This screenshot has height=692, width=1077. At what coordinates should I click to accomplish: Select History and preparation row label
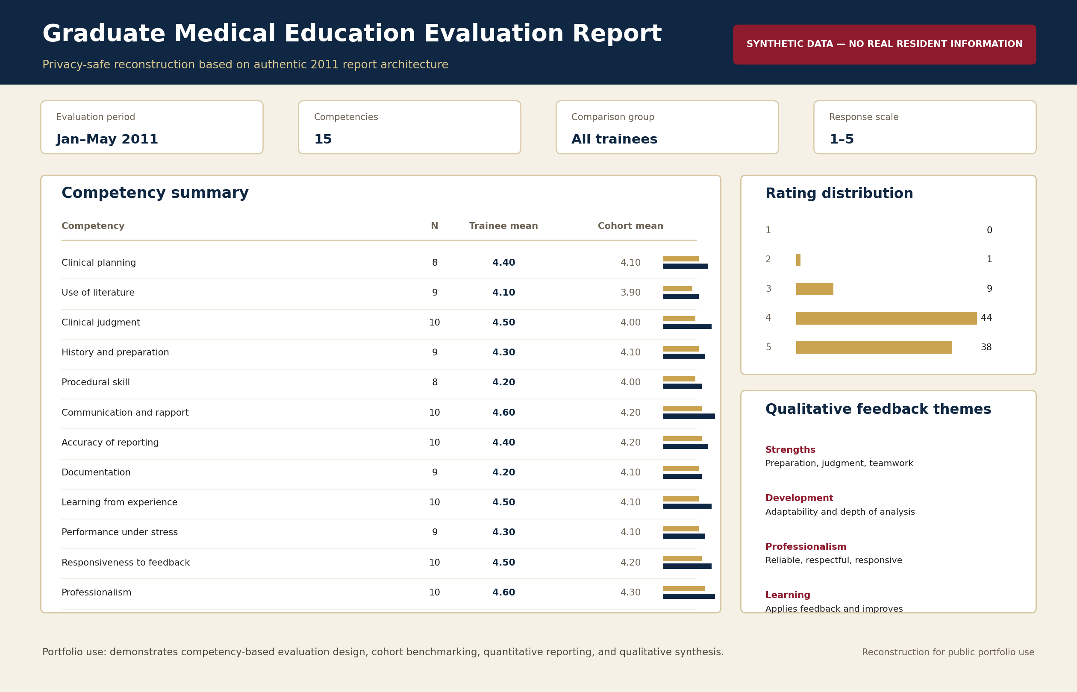tap(115, 353)
